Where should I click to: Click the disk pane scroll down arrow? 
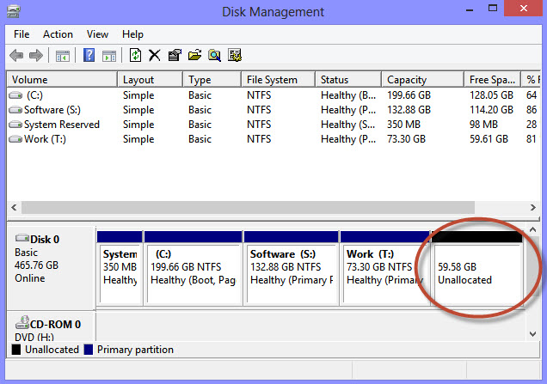tap(532, 334)
